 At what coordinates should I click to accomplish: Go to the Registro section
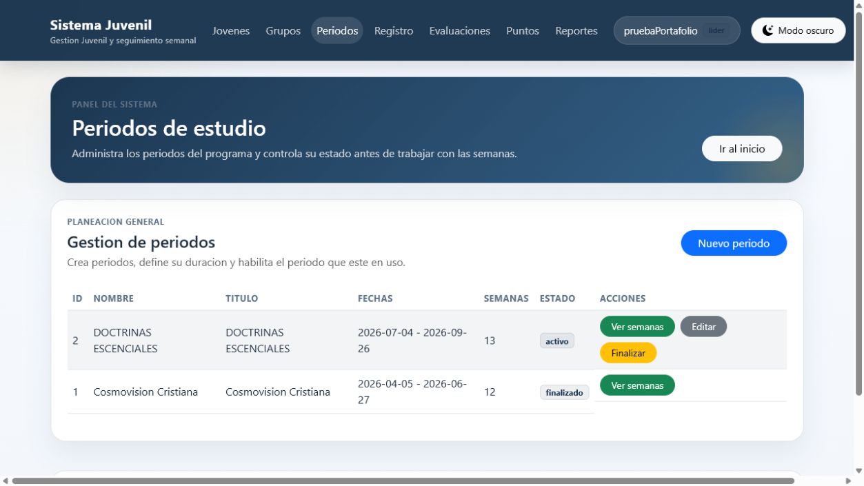point(394,30)
